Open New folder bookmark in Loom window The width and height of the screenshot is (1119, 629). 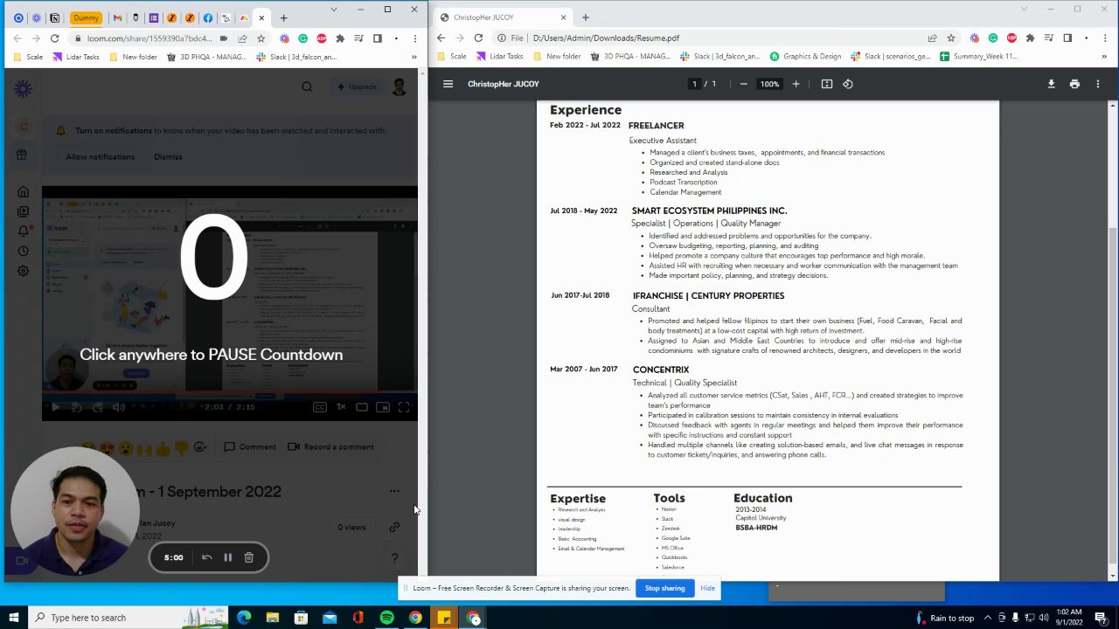pyautogui.click(x=133, y=57)
